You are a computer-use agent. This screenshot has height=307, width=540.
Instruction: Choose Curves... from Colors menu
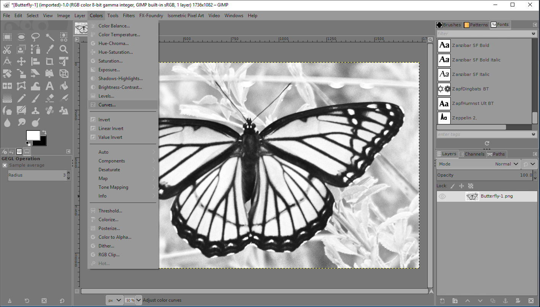pos(123,105)
